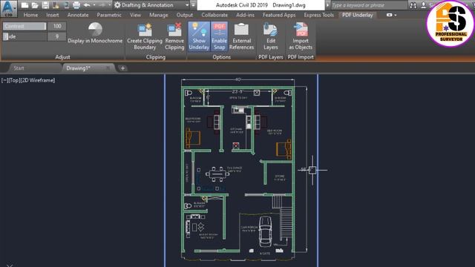475x267 pixels.
Task: Open the Express Tools ribbon tab
Action: [318, 15]
